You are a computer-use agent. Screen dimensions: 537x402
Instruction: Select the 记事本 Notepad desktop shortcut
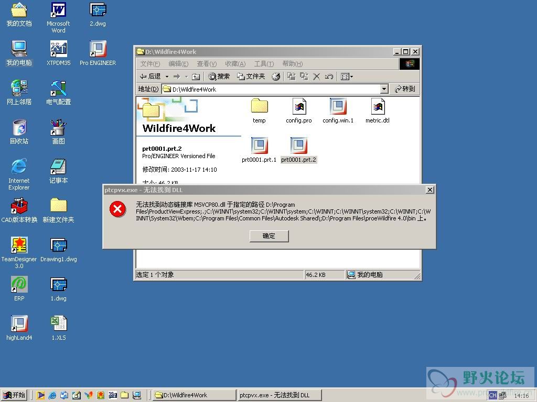tap(59, 171)
